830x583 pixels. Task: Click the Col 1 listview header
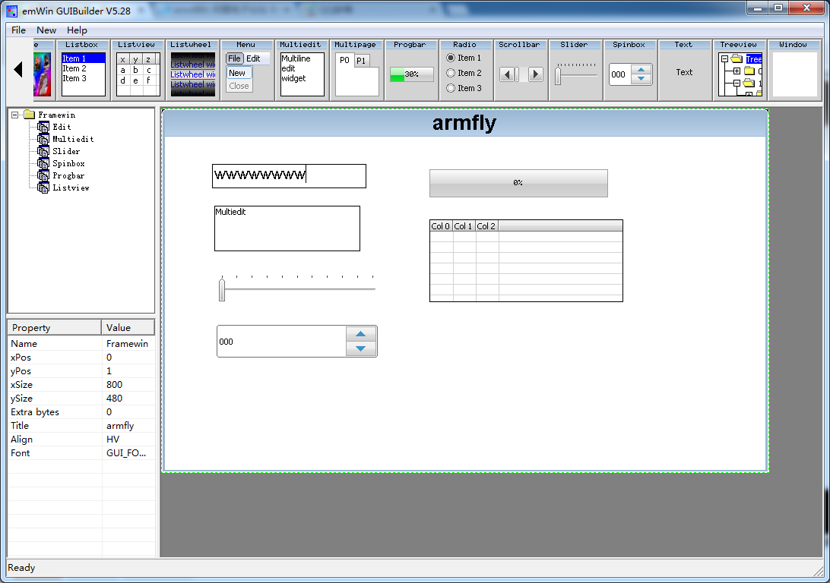[x=464, y=226]
